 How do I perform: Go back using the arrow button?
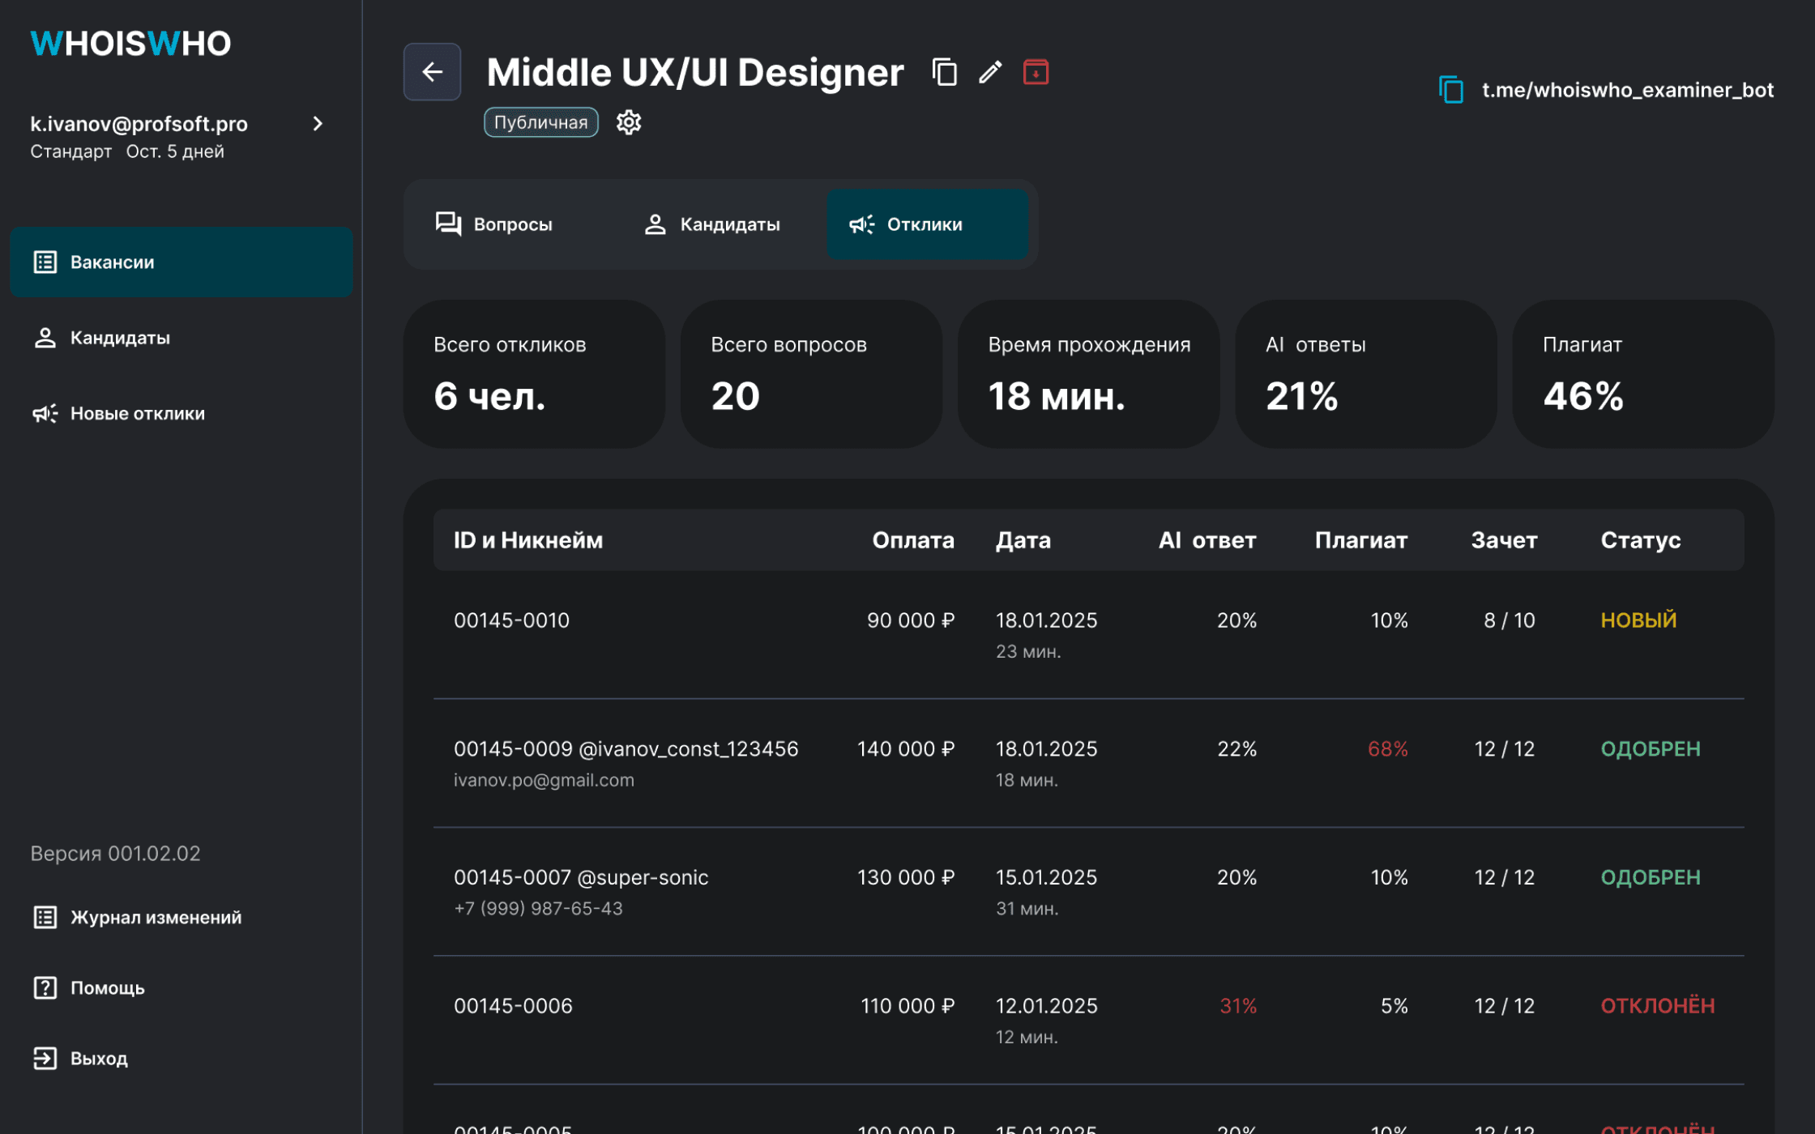(432, 72)
